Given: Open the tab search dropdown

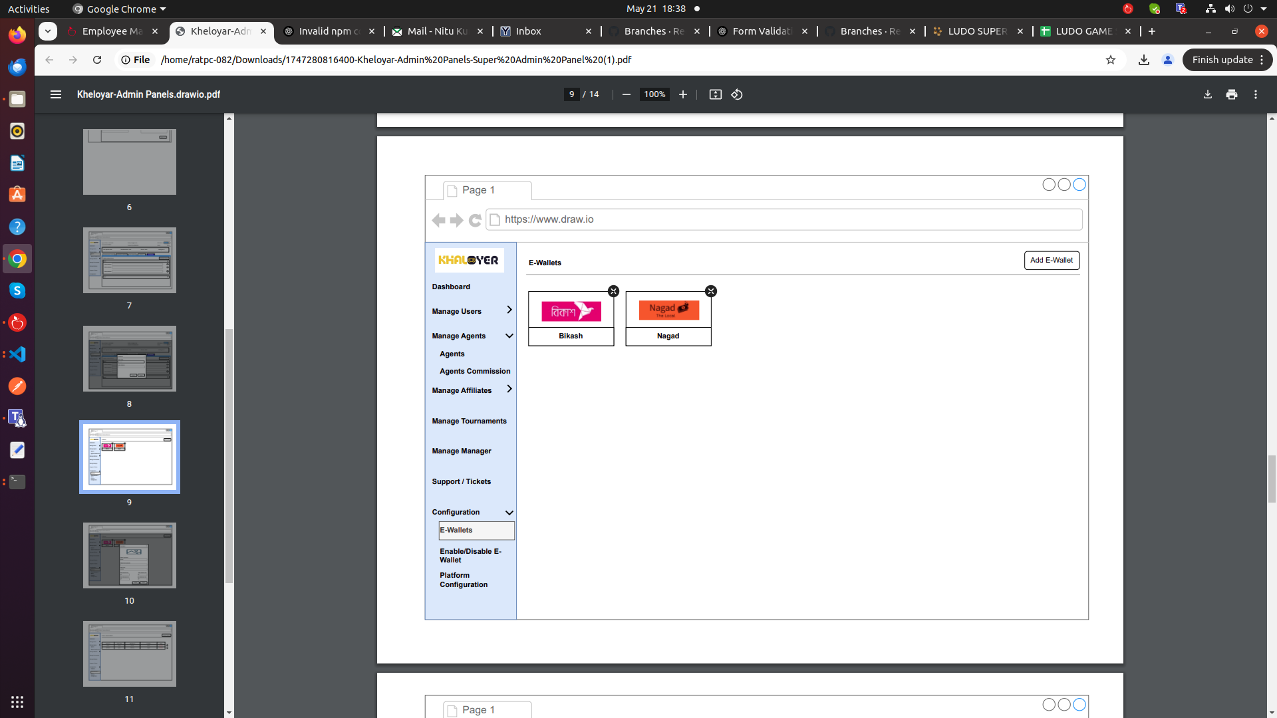Looking at the screenshot, I should (48, 31).
